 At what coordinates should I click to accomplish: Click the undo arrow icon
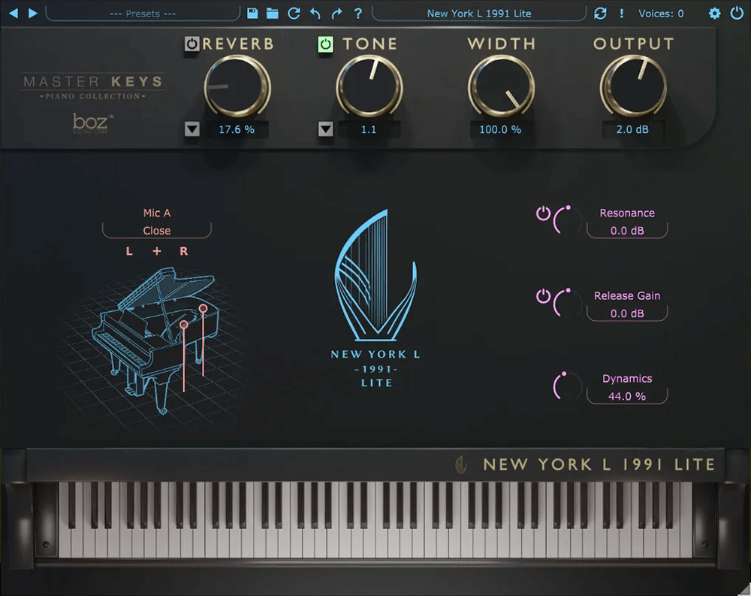(x=315, y=14)
